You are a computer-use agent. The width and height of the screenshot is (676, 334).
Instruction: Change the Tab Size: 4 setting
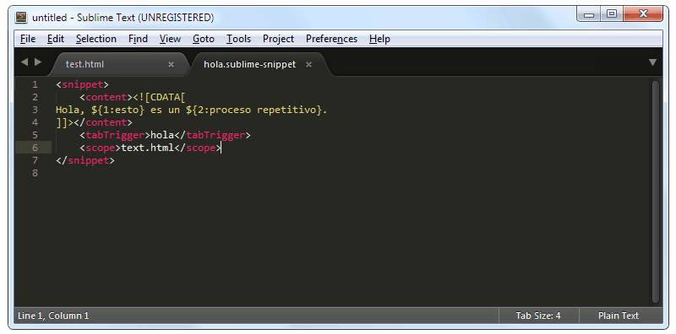pos(538,315)
